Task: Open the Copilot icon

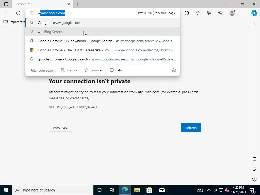Action: [254, 13]
